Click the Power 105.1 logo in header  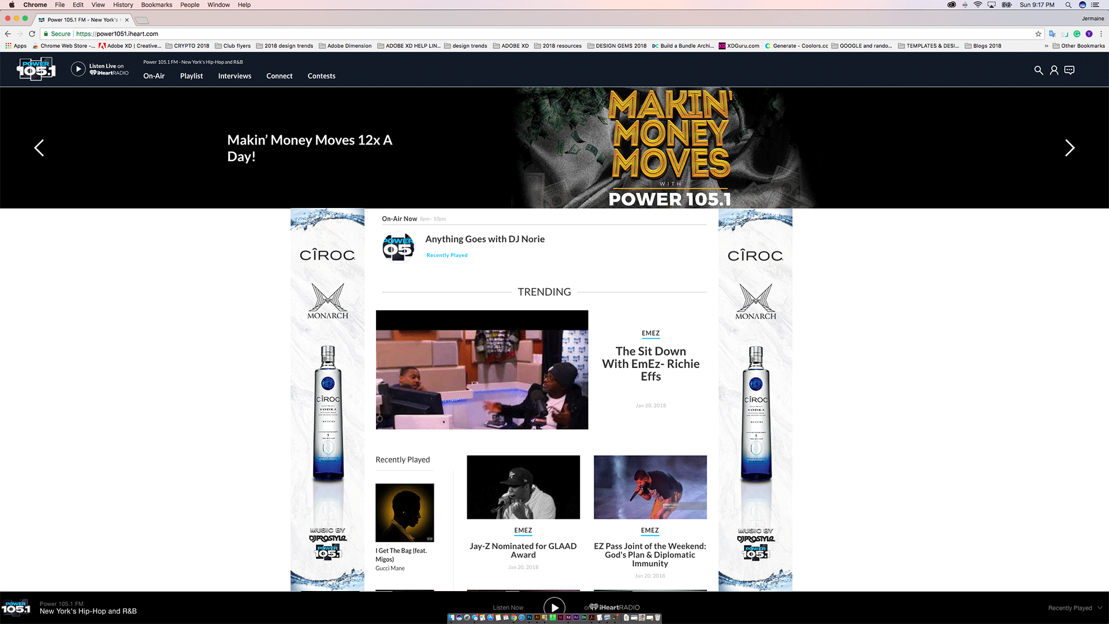pyautogui.click(x=36, y=69)
